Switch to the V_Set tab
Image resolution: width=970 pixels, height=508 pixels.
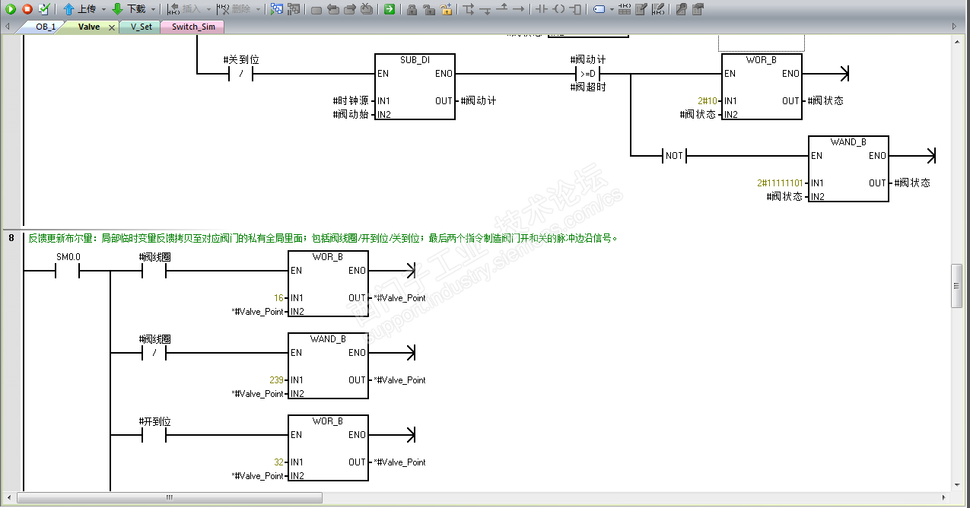tap(141, 27)
